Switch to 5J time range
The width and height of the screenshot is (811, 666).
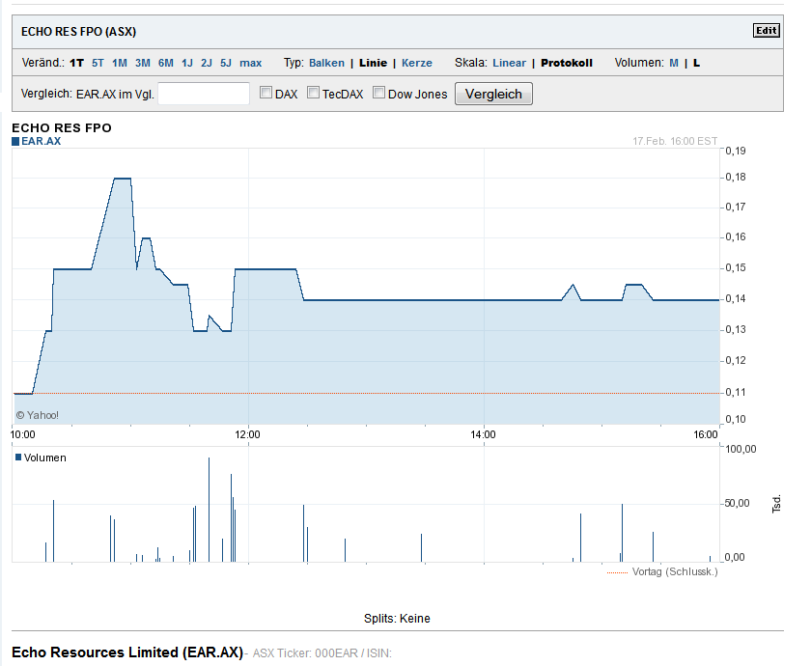click(226, 63)
